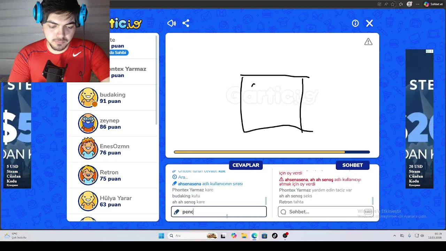Select 'zeynep' player name
The height and width of the screenshot is (251, 446).
click(110, 121)
